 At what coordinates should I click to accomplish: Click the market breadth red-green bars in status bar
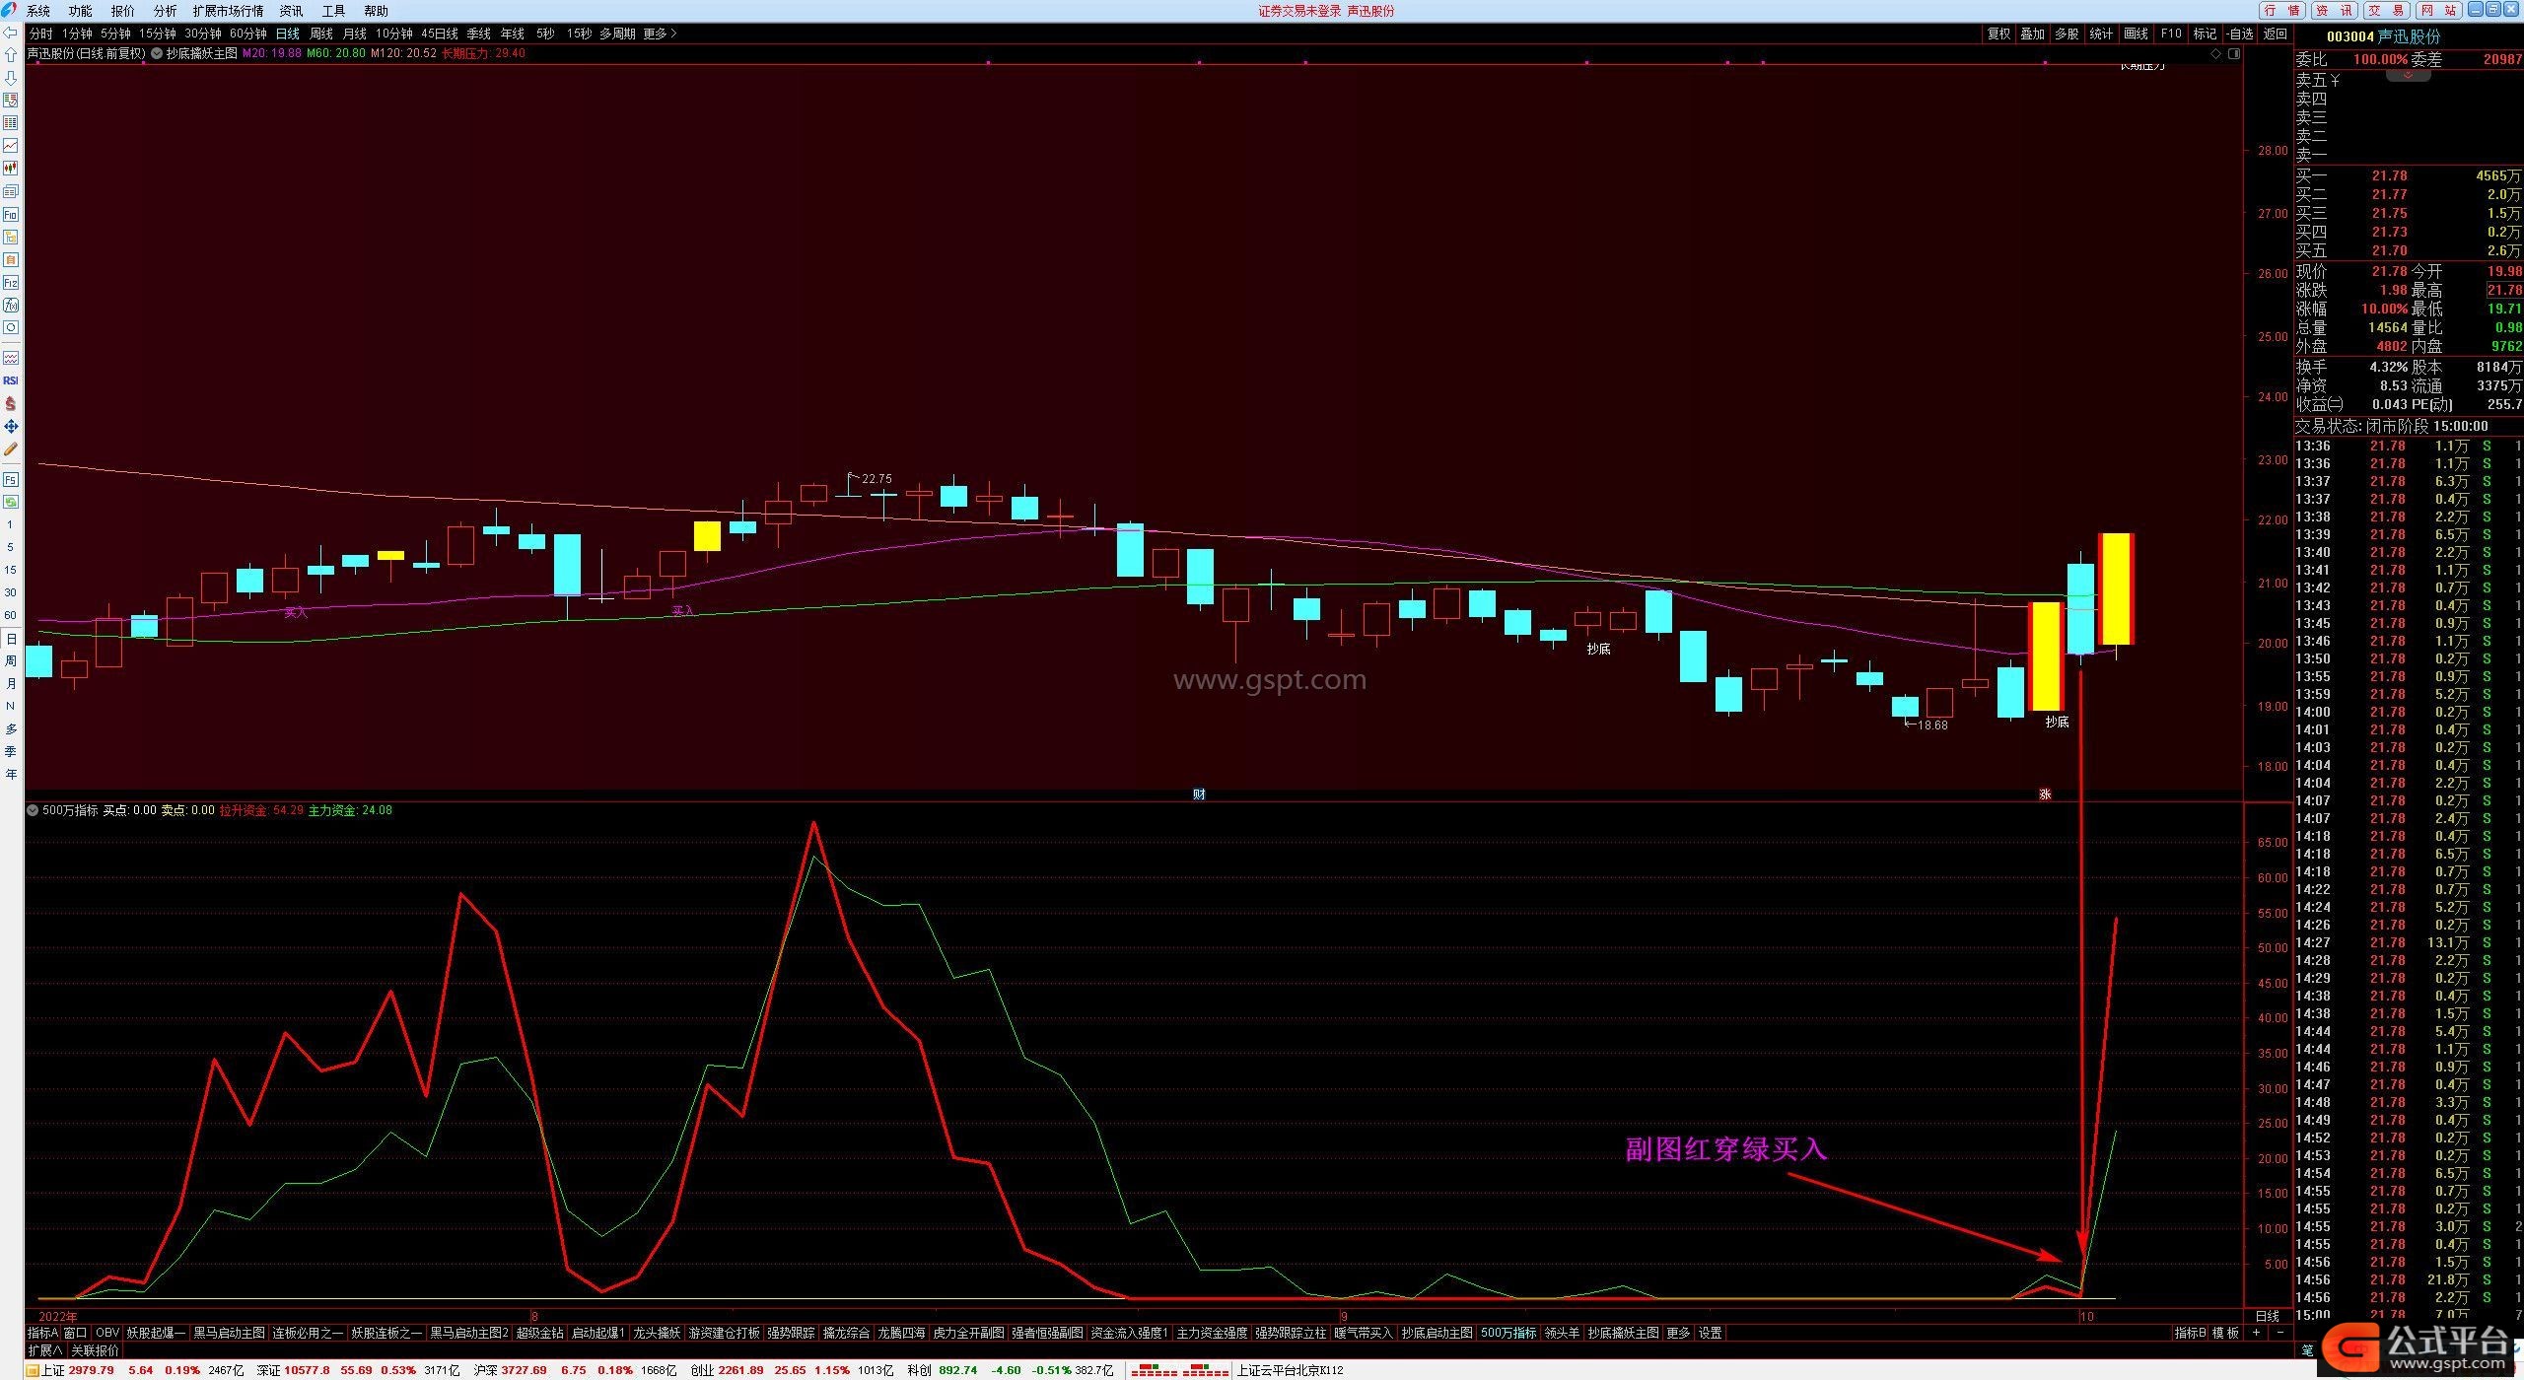coord(1180,1370)
